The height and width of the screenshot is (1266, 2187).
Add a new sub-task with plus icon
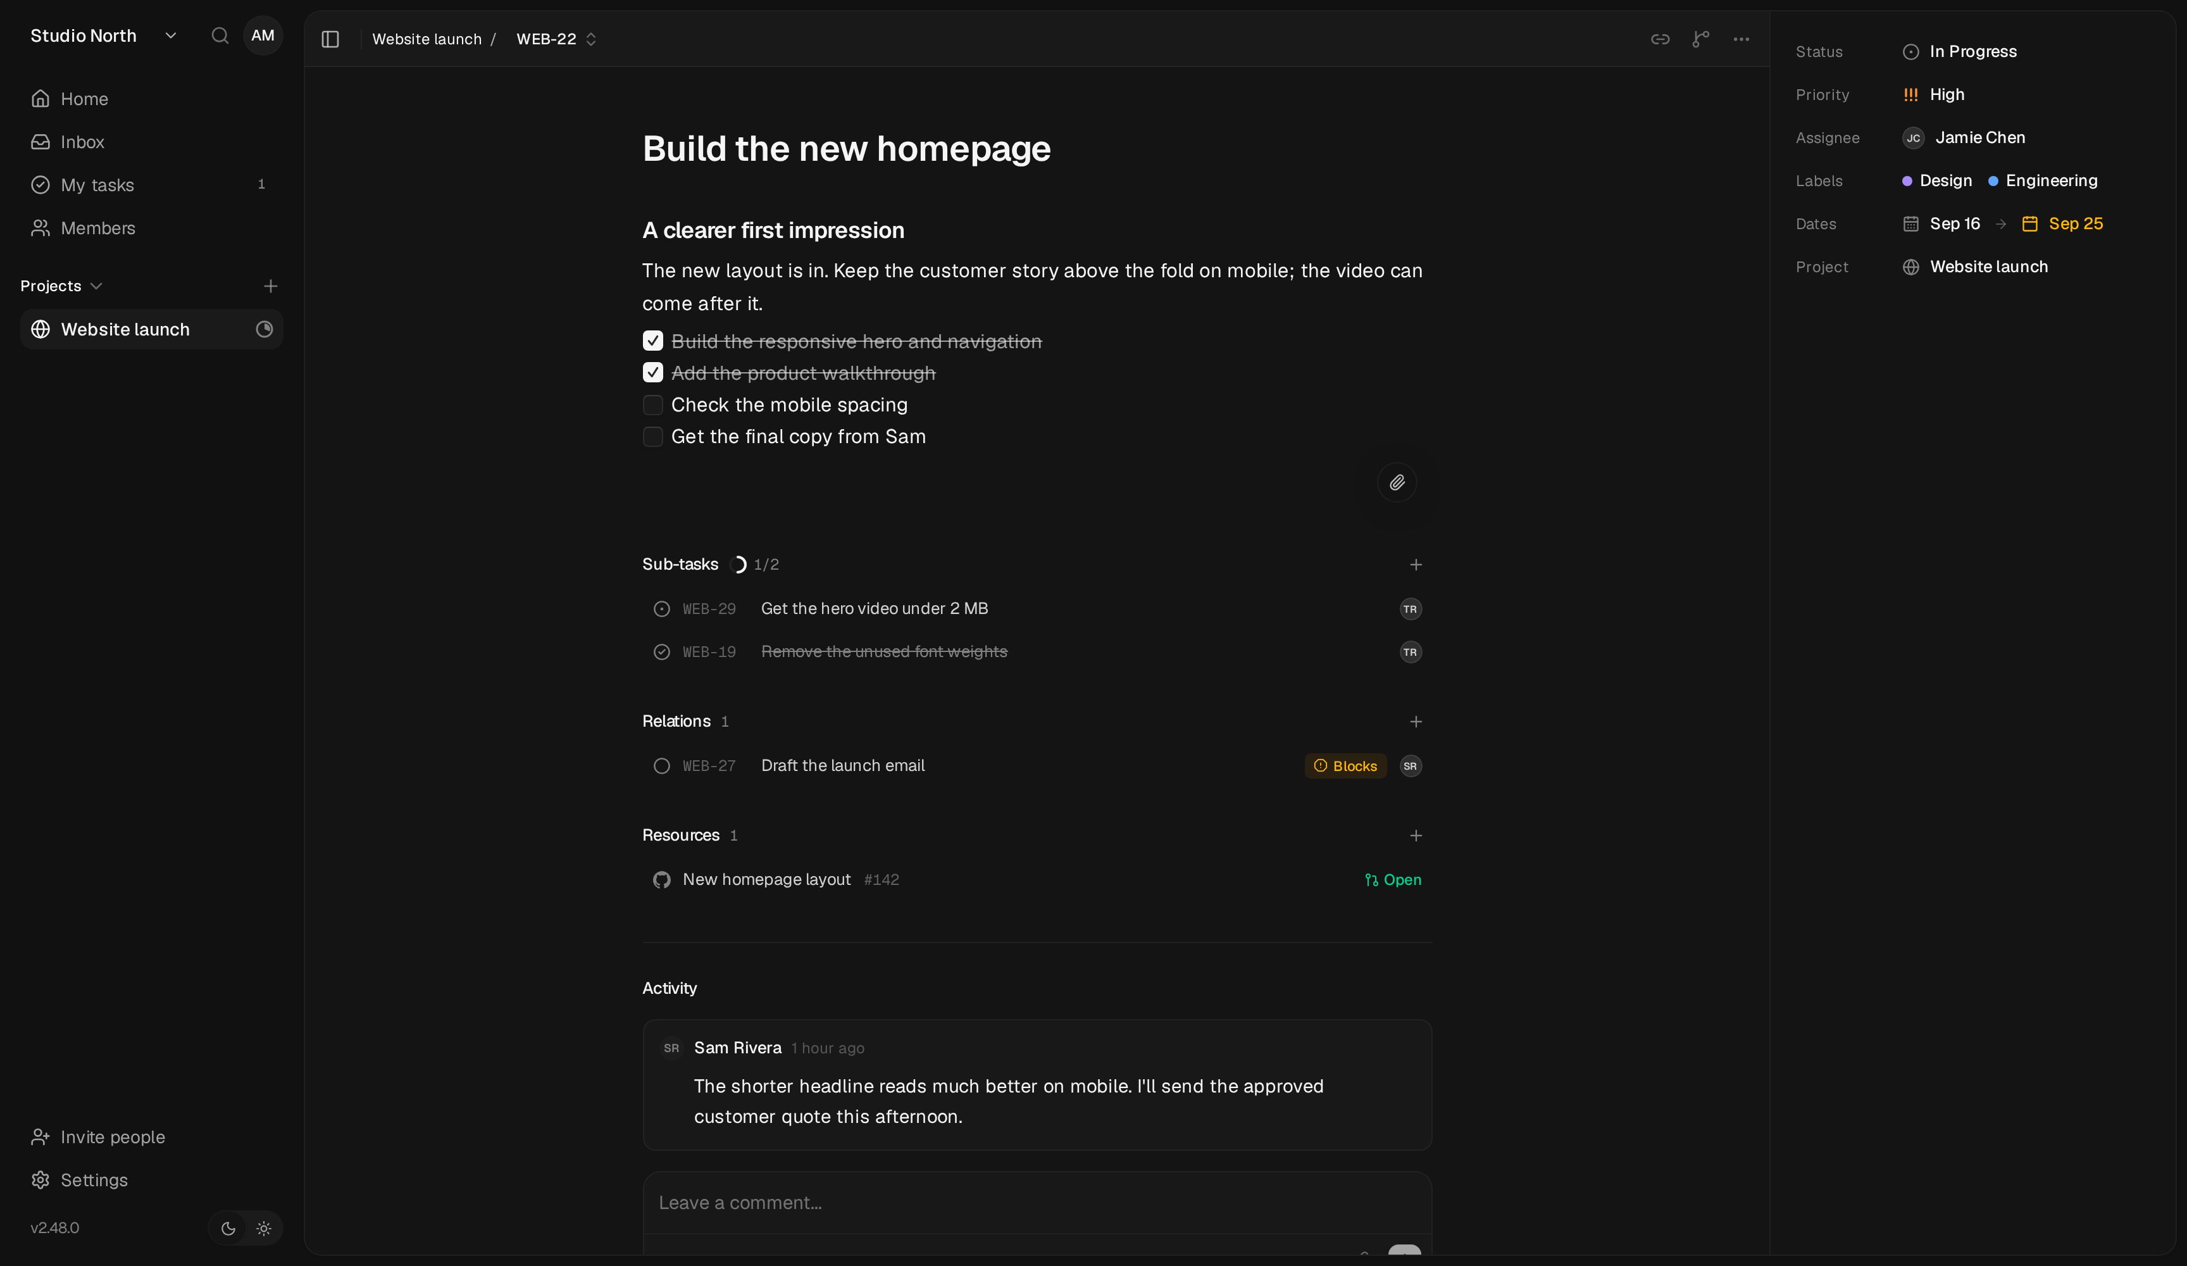coord(1416,565)
